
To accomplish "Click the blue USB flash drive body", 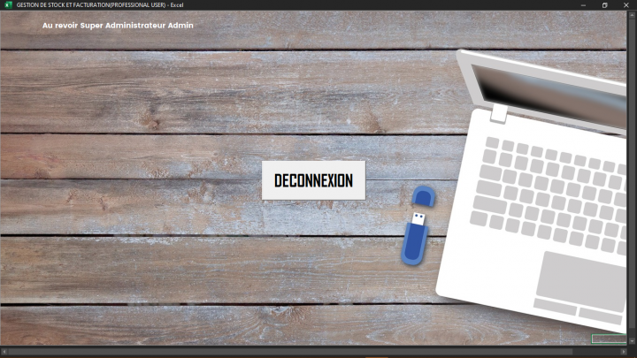I will (x=413, y=240).
